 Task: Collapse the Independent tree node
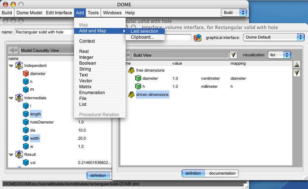coord(11,66)
